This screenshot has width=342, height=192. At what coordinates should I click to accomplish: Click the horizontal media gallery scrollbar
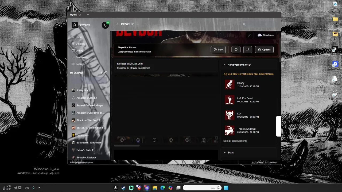[x=127, y=146]
